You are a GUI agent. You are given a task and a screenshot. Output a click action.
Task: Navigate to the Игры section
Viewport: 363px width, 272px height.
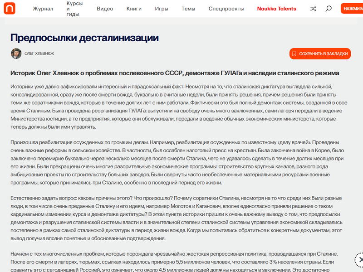point(162,9)
